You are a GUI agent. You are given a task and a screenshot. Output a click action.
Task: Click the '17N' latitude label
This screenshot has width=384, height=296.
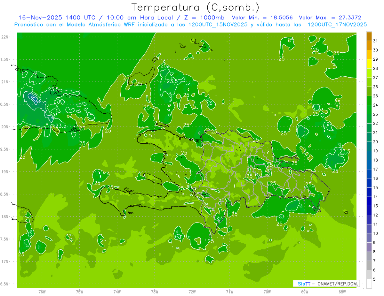click(x=5, y=262)
